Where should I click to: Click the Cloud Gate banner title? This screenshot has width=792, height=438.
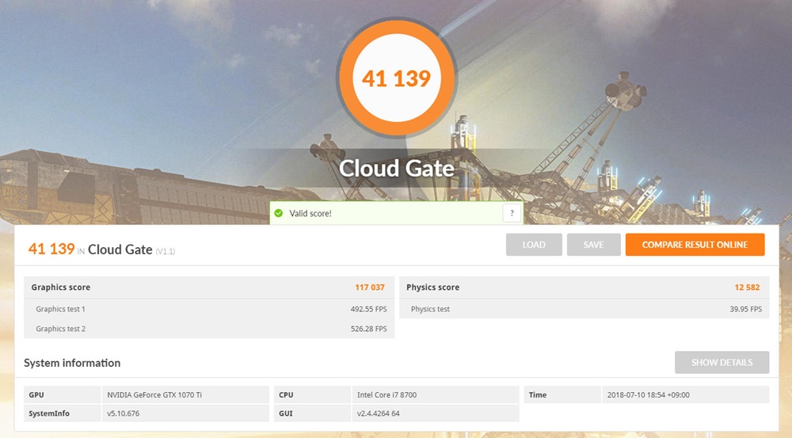tap(397, 168)
